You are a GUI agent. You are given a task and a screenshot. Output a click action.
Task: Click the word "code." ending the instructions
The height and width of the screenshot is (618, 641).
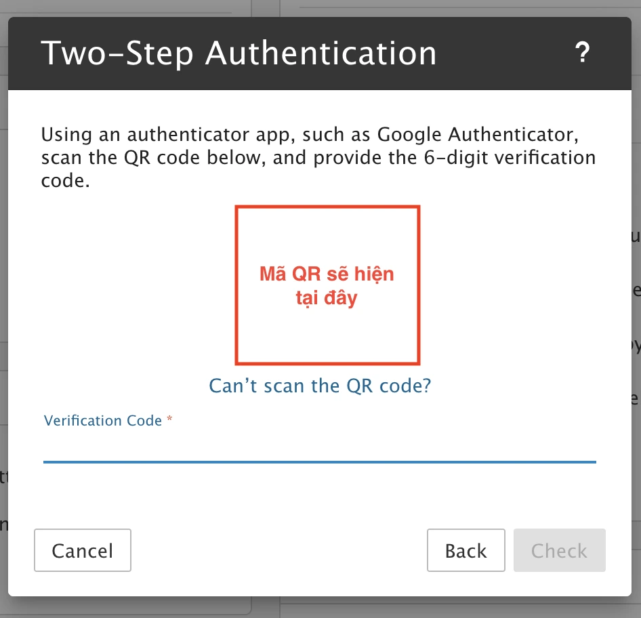65,182
